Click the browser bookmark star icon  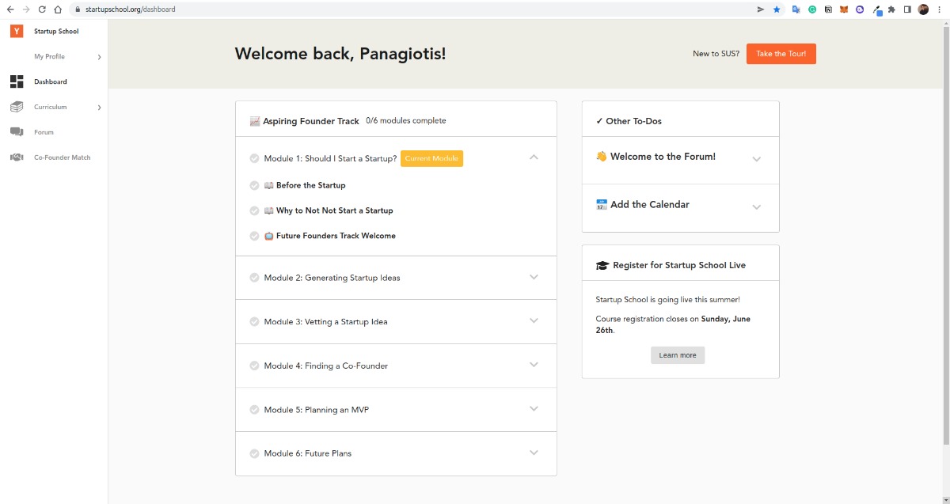[777, 9]
